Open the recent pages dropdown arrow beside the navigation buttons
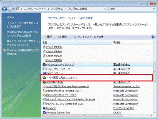This screenshot has width=158, height=119. pyautogui.click(x=14, y=9)
